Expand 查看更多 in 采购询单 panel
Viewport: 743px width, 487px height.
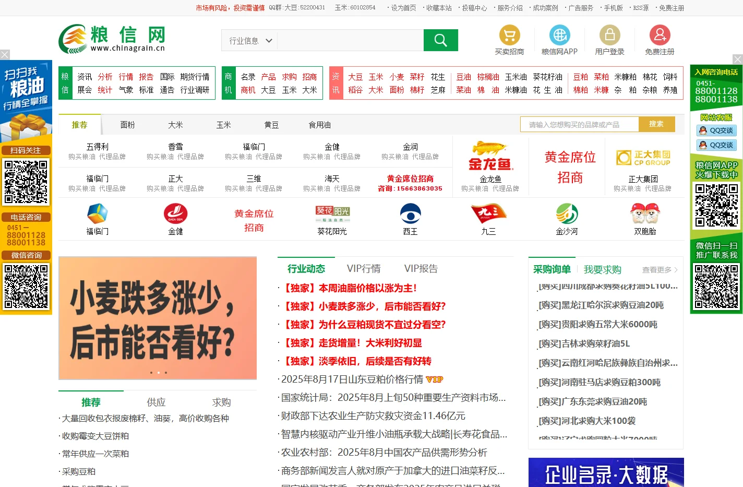660,270
